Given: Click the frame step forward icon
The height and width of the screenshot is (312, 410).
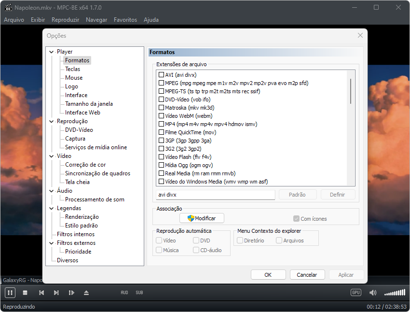Looking at the screenshot, I should (x=72, y=293).
